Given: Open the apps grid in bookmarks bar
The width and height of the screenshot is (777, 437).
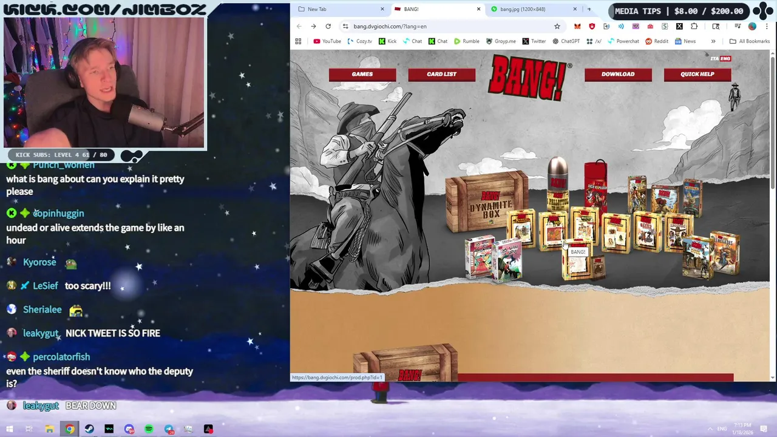Looking at the screenshot, I should [298, 41].
